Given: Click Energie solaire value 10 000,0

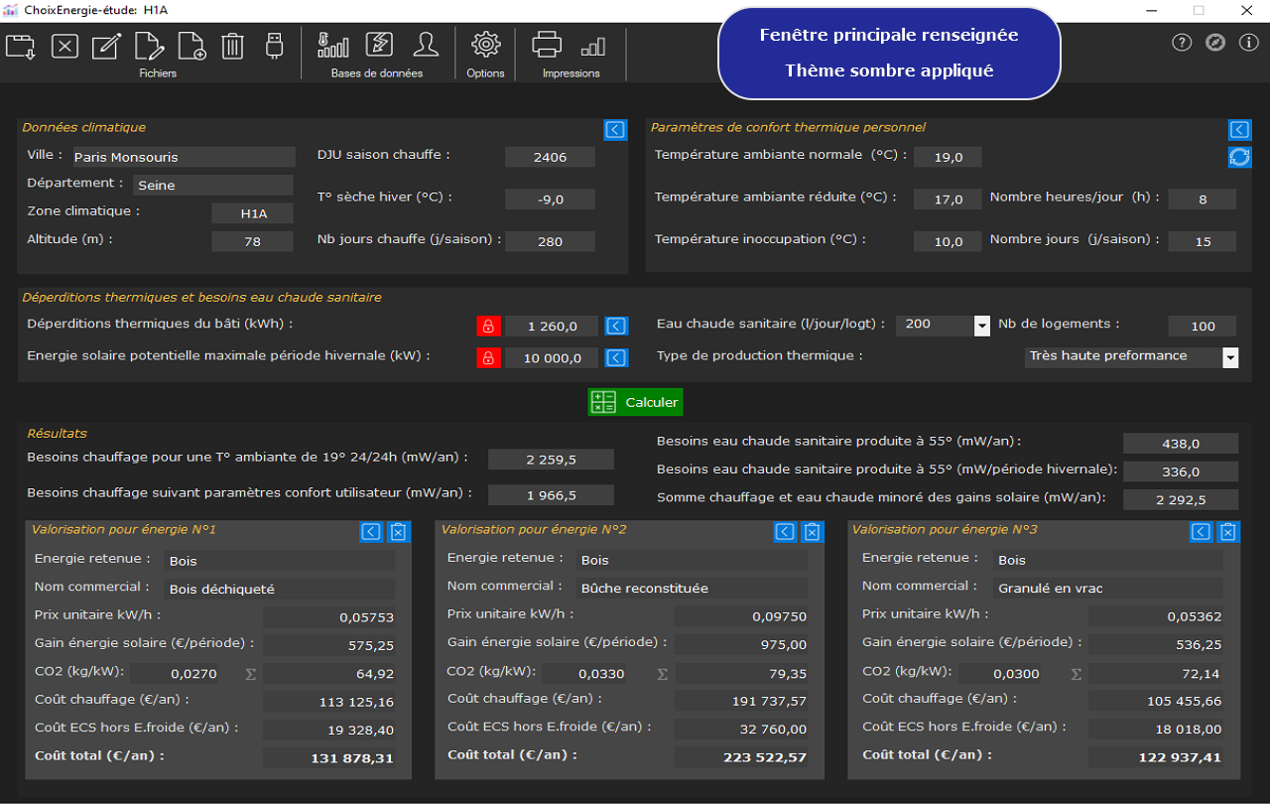Looking at the screenshot, I should tap(552, 358).
